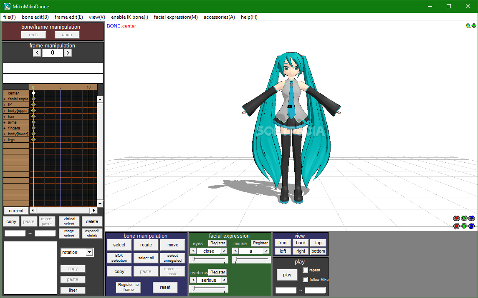Click previous eyebrow expression arrow
Screen dimensions: 478x298
coord(193,280)
